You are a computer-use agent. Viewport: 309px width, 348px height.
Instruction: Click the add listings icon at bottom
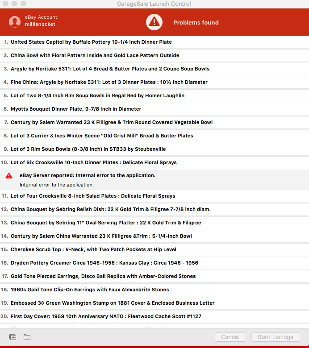13,337
